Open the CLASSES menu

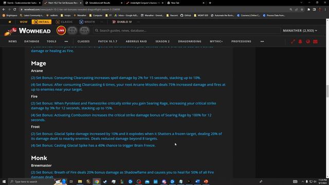click(x=83, y=41)
